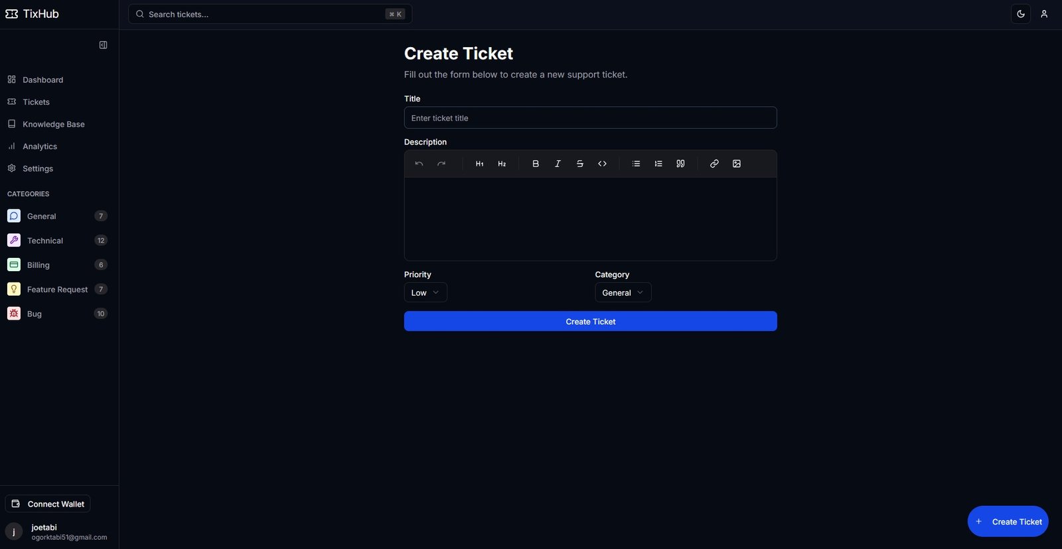
Task: Click the Technical count badge 12
Action: 101,241
